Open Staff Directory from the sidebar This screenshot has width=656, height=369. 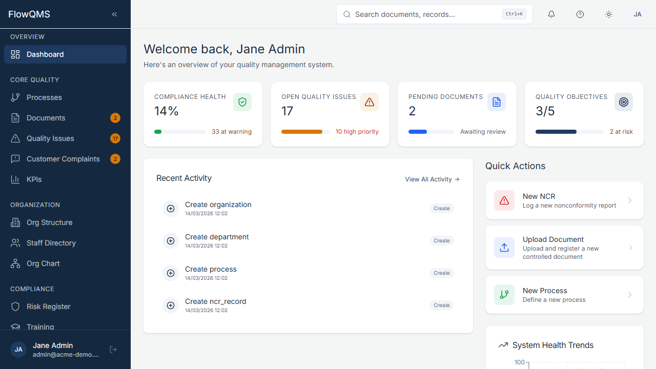(x=16, y=243)
